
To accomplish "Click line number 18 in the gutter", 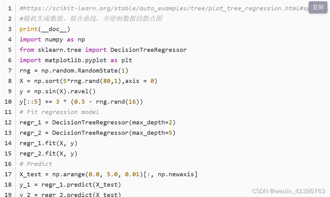I will (8, 185).
